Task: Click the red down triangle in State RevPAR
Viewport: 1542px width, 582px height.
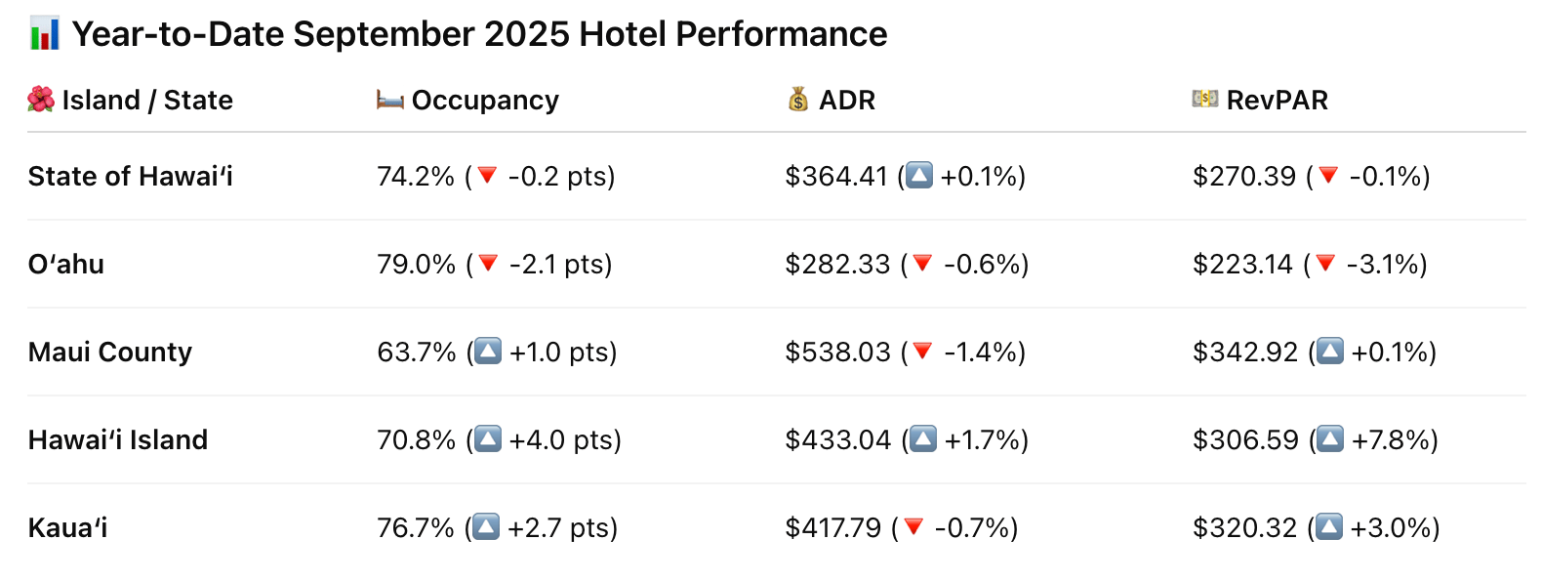Action: [1328, 176]
